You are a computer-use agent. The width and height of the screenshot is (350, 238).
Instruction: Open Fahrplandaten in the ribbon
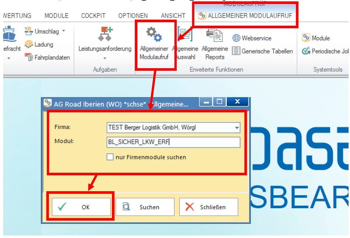[x=47, y=57]
